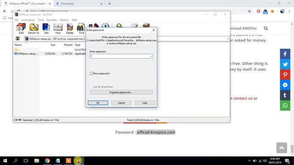Open the Commands menu in WinRAR
The height and width of the screenshot is (165, 294).
coord(28,20)
